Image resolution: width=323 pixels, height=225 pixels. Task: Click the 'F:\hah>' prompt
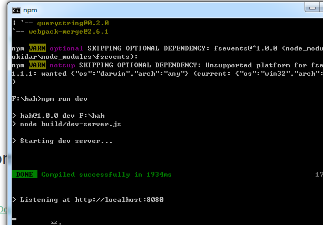(26, 99)
